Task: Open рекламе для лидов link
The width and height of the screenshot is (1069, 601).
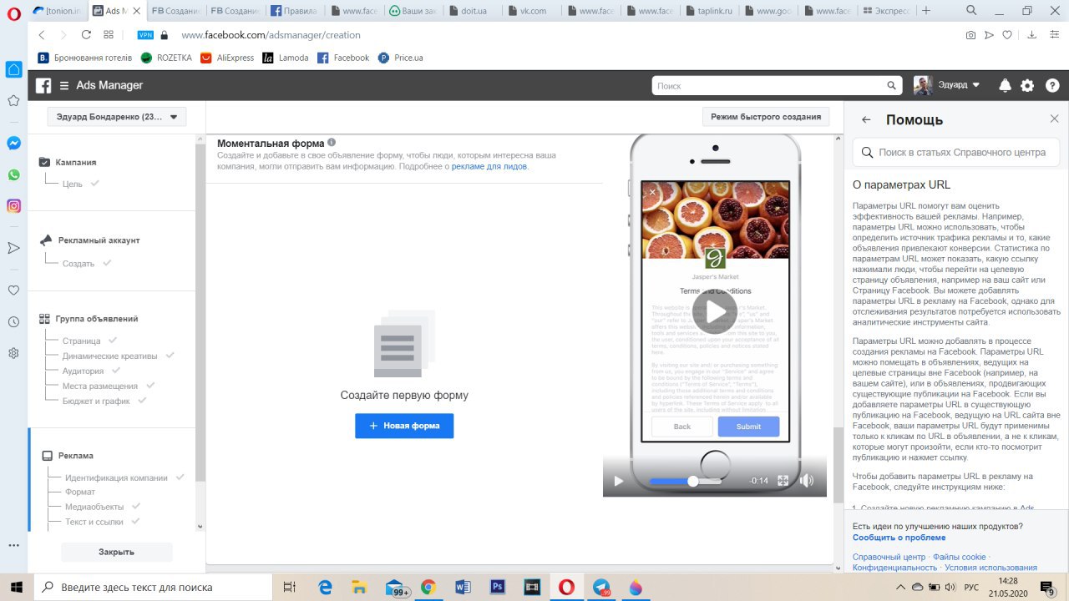Action: coord(489,166)
